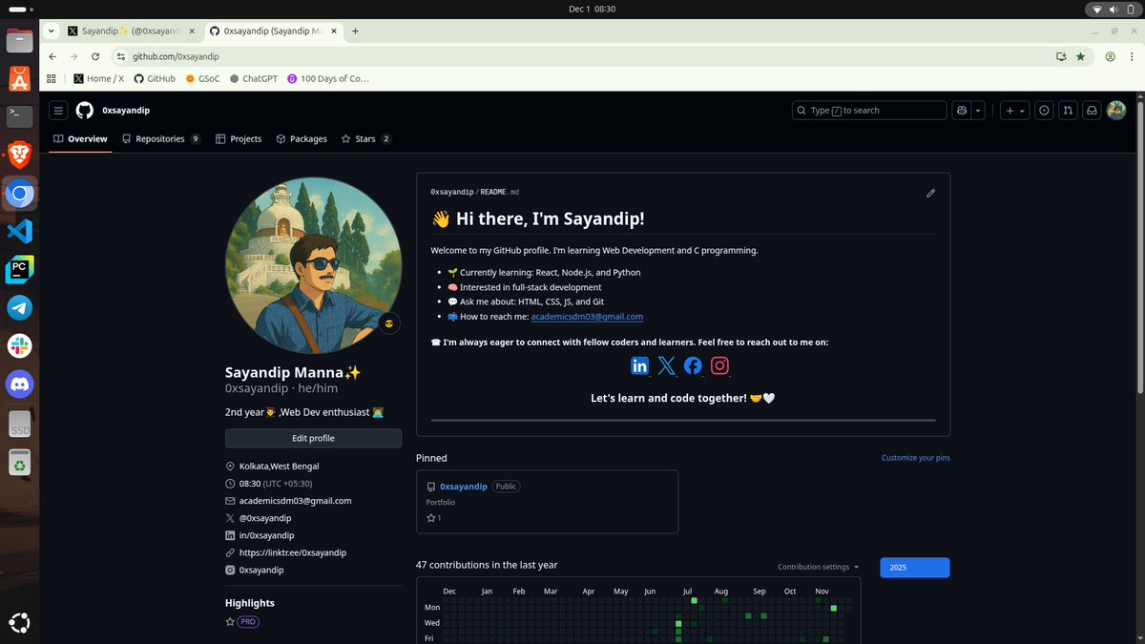
Task: Open the profile avatar dropdown menu
Action: point(1115,110)
